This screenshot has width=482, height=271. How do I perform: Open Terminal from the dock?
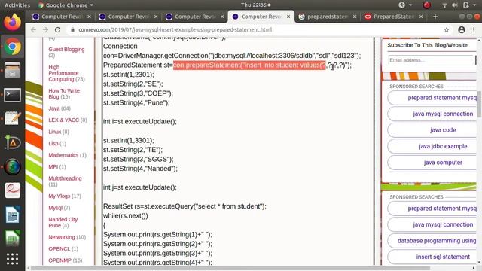pos(12,95)
